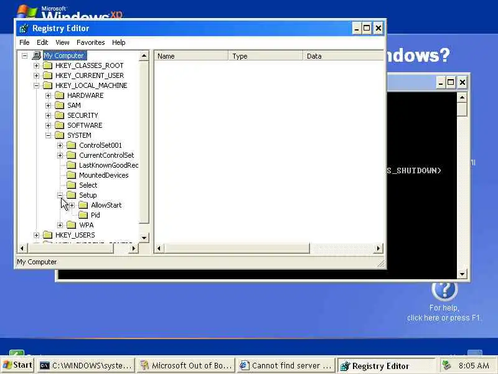This screenshot has height=374, width=498.
Task: Click the command prompt window scroll down arrow
Action: [462, 273]
